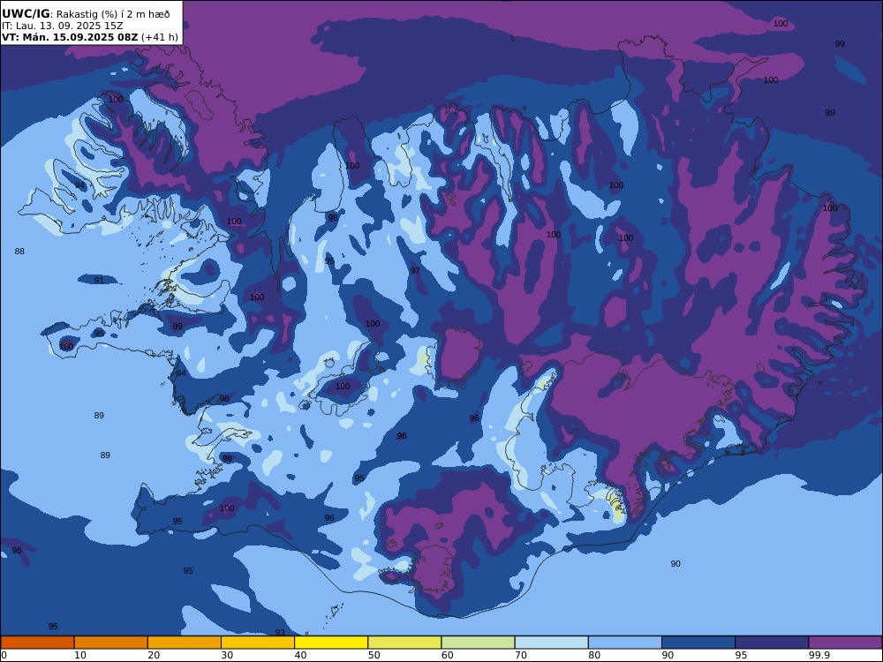This screenshot has height=662, width=883.
Task: Select the 80–90 light blue legend swatch
Action: 625,643
